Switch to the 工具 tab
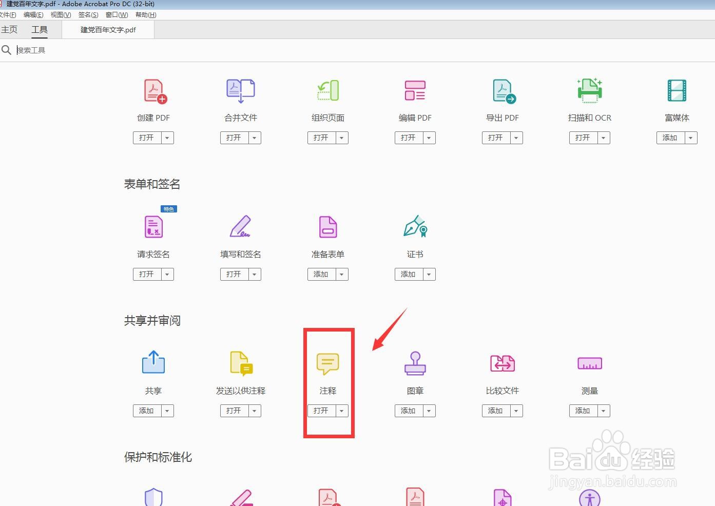This screenshot has width=715, height=506. 40,30
